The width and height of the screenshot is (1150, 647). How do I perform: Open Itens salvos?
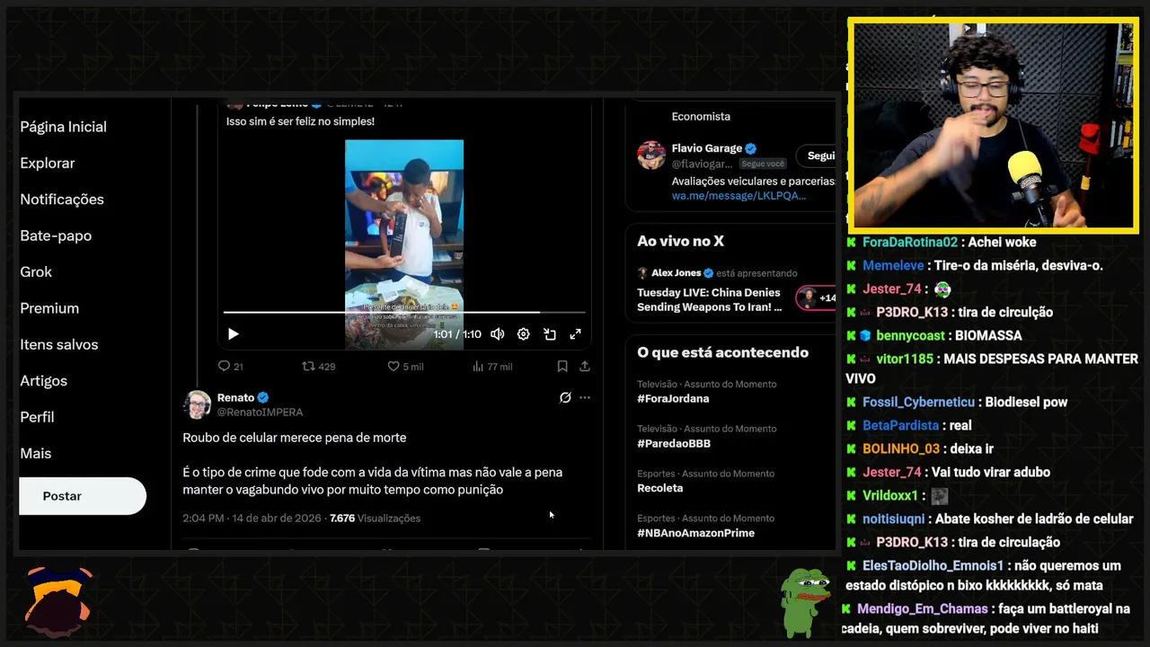(x=59, y=345)
